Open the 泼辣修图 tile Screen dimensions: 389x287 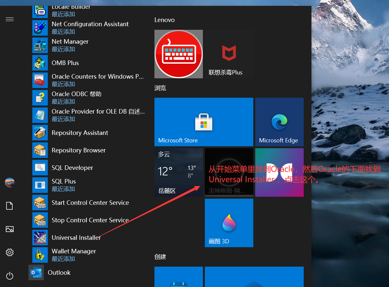[x=229, y=172]
